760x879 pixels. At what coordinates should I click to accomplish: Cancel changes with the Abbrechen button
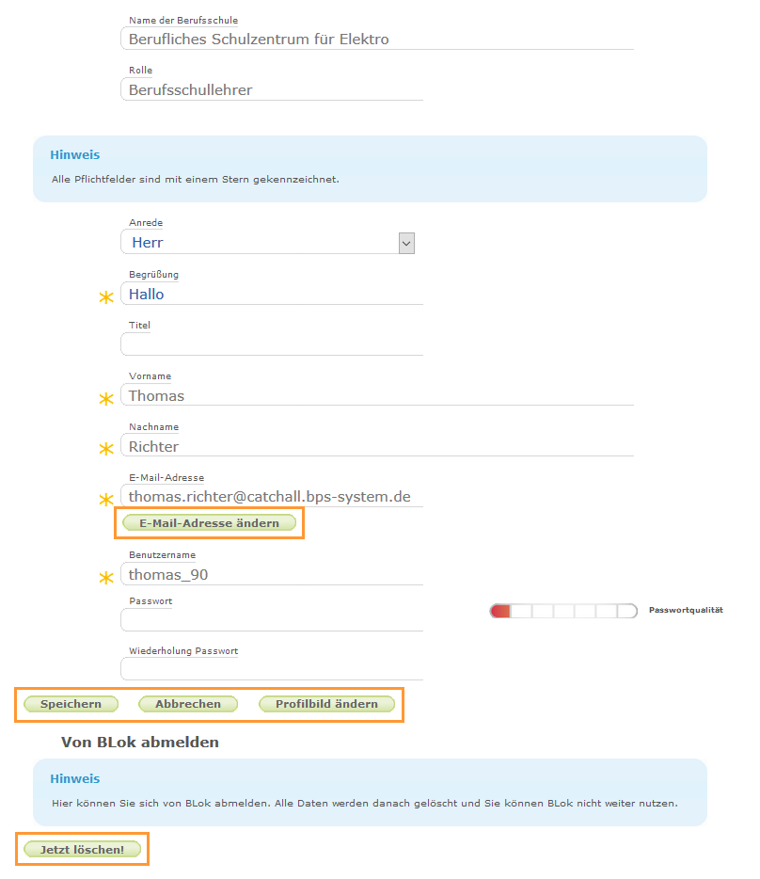pos(187,703)
